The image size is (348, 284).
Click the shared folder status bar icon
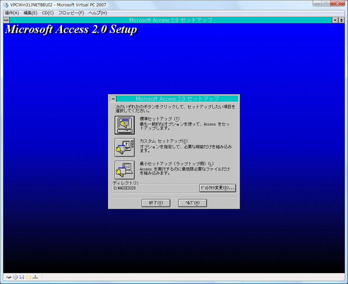pos(28,277)
